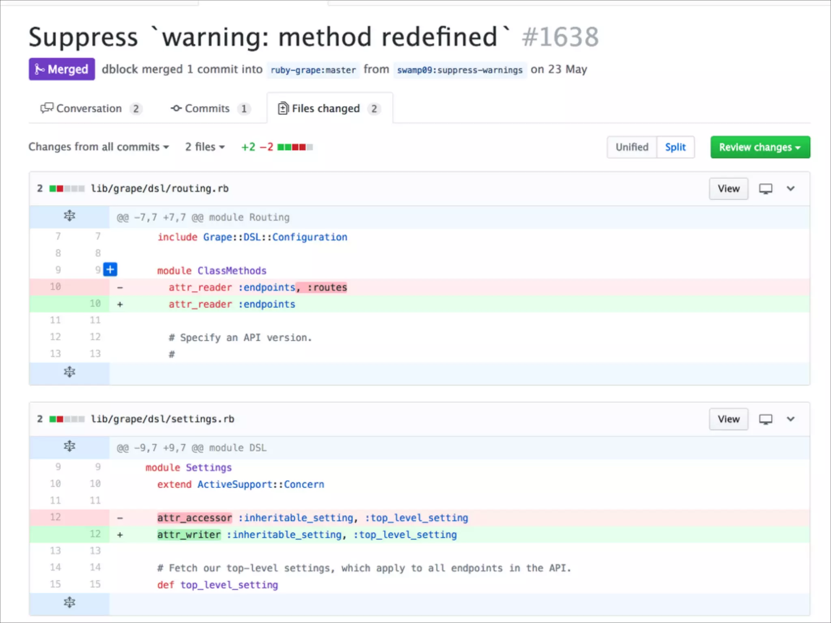
Task: Expand hidden lines above settings.rb hunk
Action: click(69, 446)
